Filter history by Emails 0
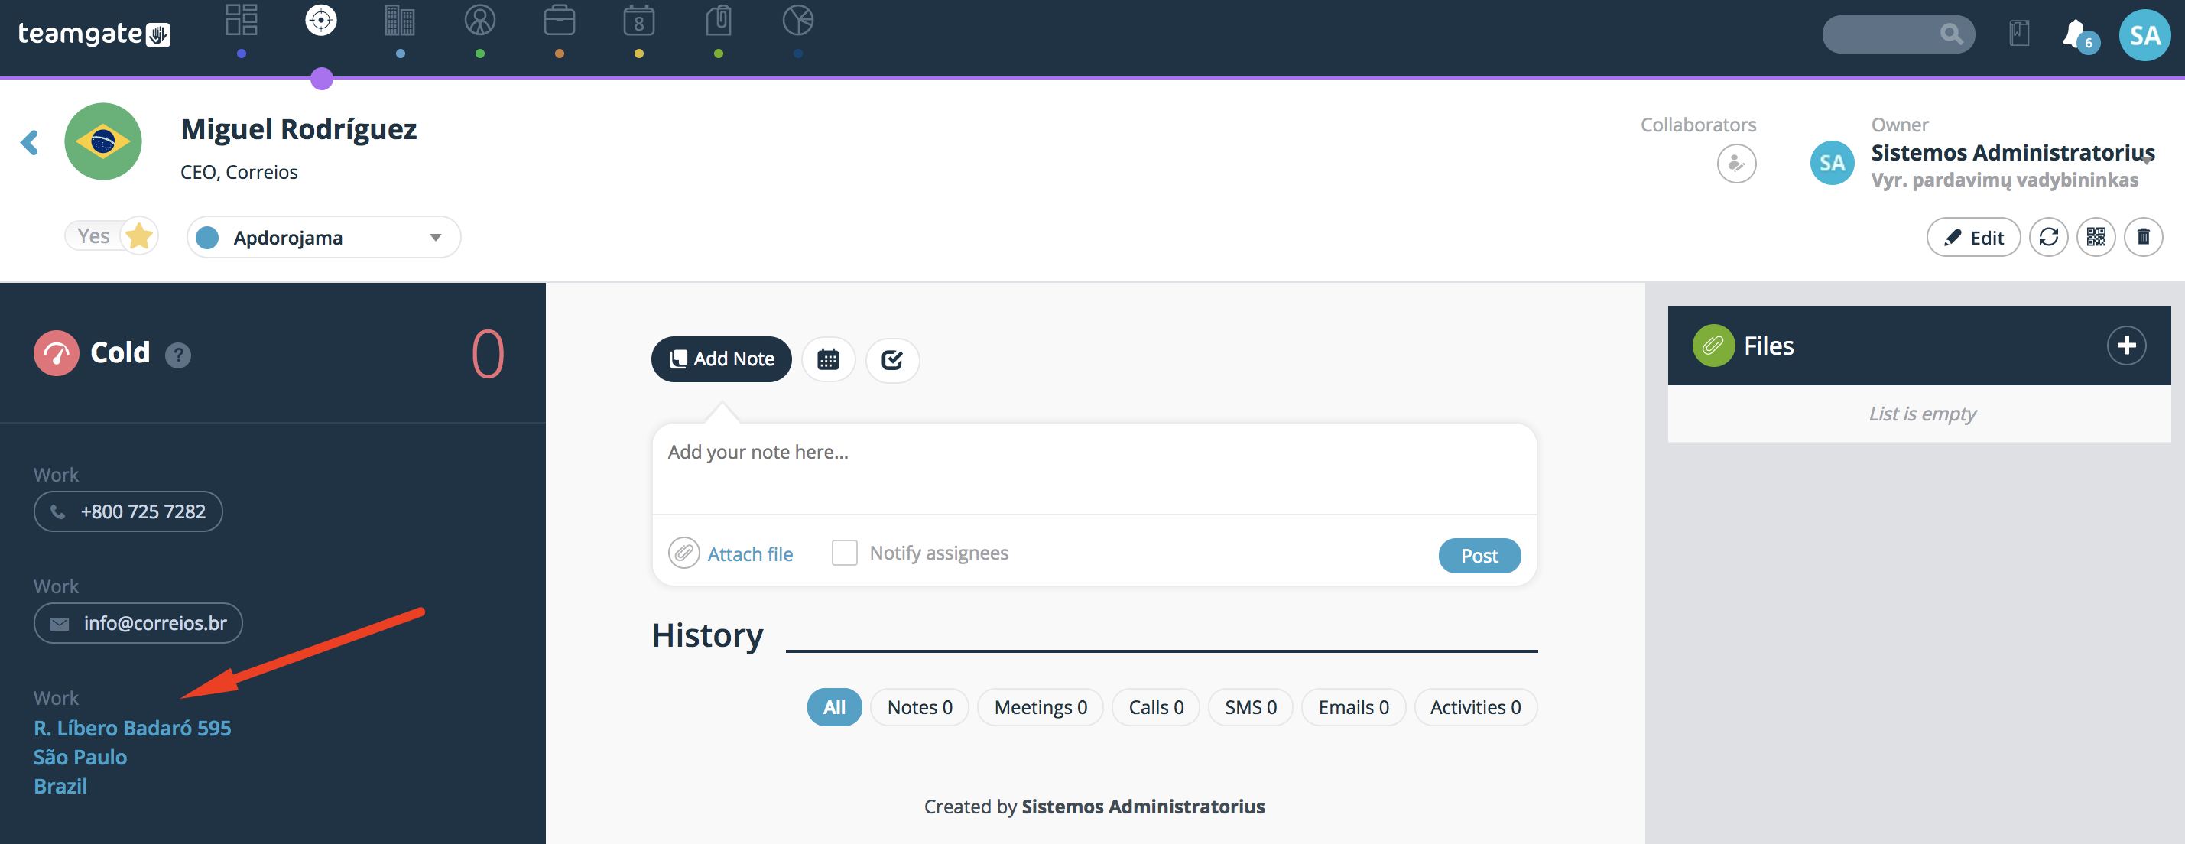 1353,707
